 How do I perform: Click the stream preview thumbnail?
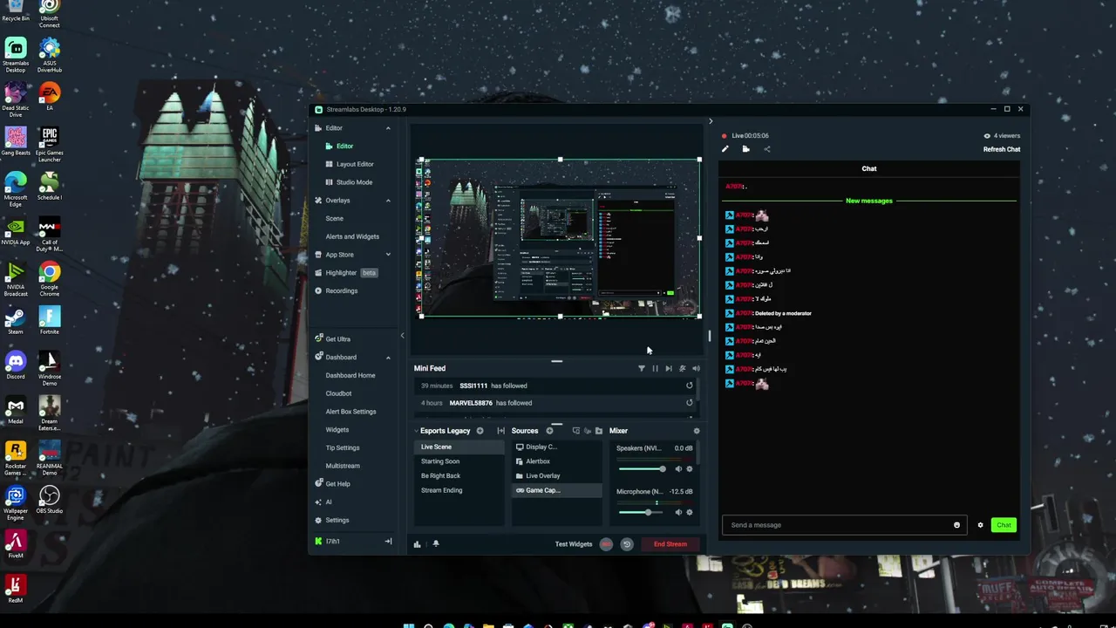click(560, 238)
